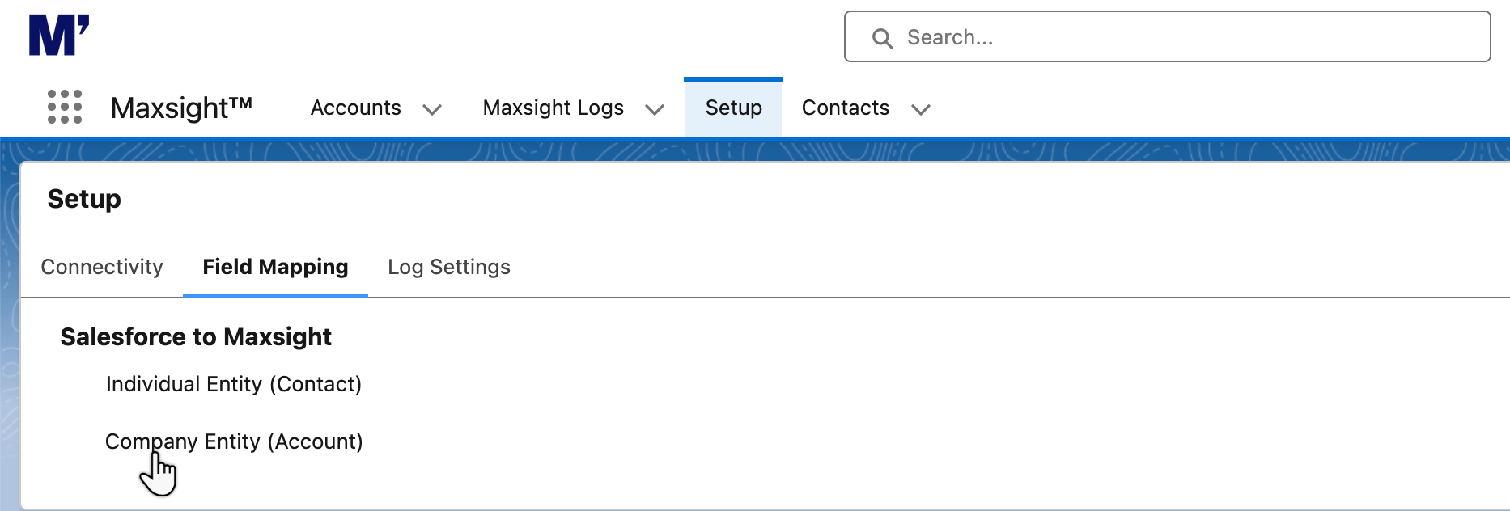Navigate to the Accounts menu item
Image resolution: width=1510 pixels, height=511 pixels.
click(356, 108)
